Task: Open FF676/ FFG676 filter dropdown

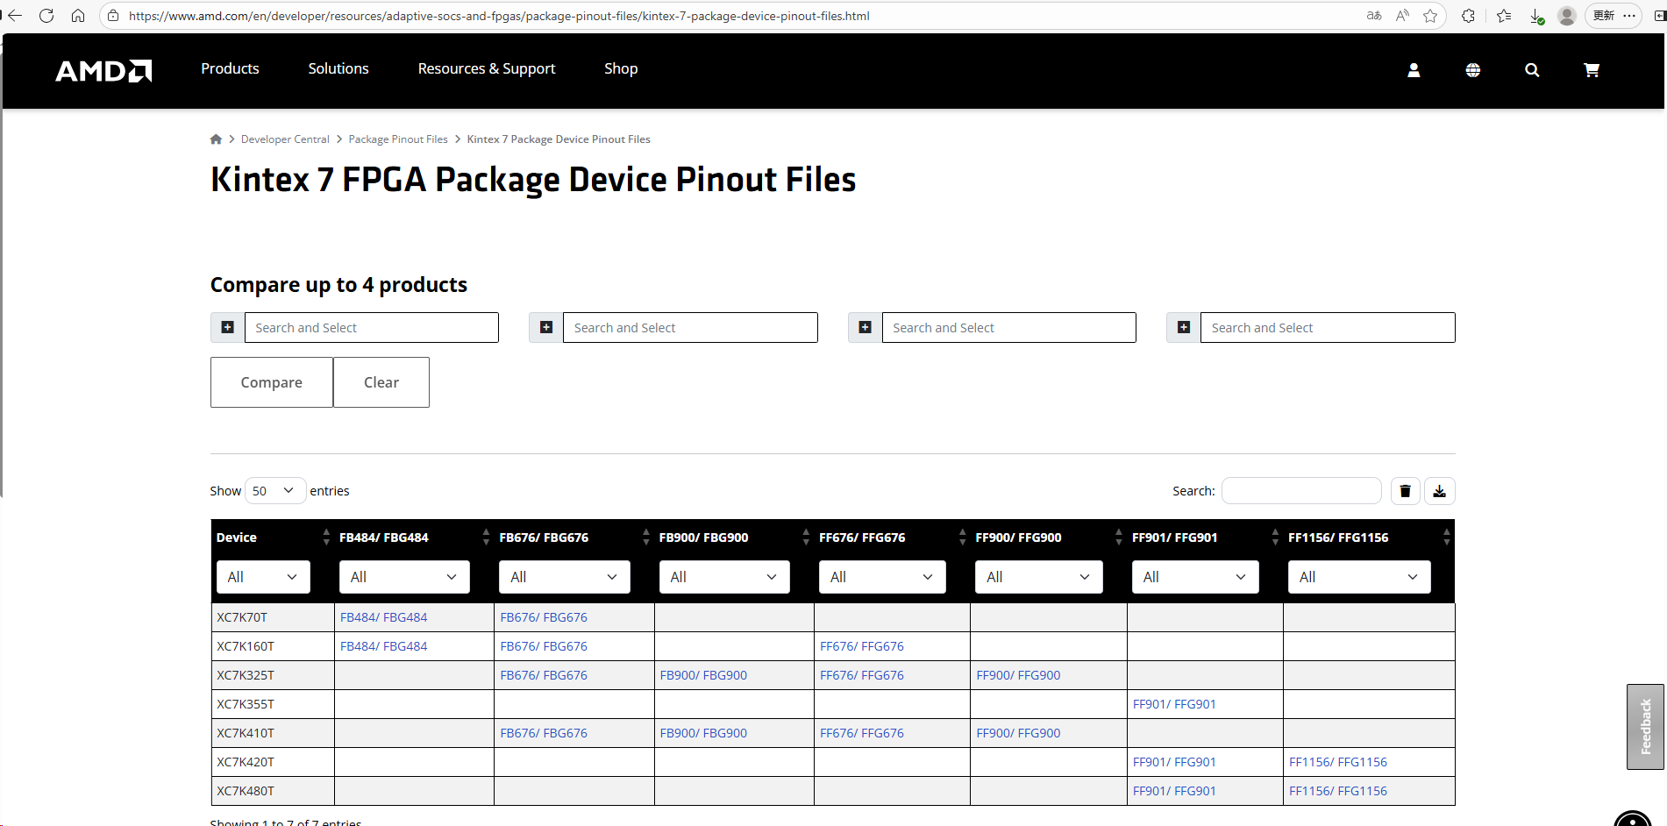Action: point(882,577)
